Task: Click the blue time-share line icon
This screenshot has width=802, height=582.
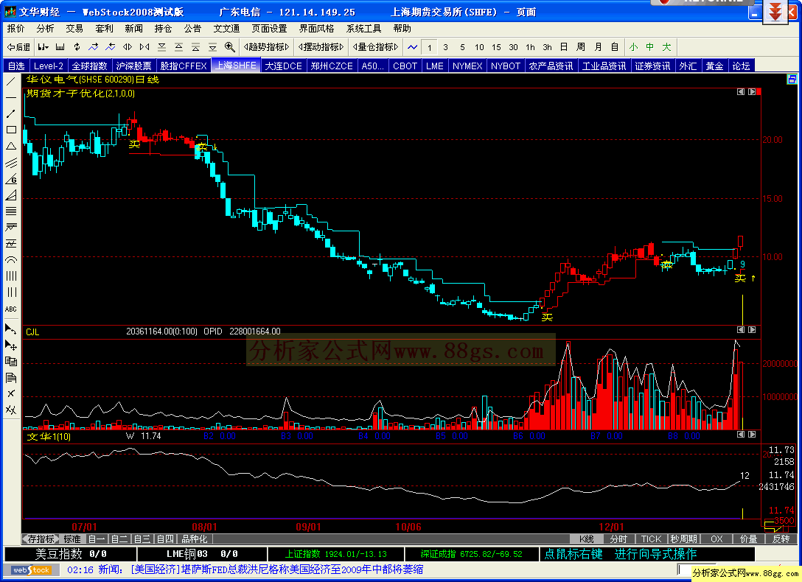Action: click(x=412, y=47)
